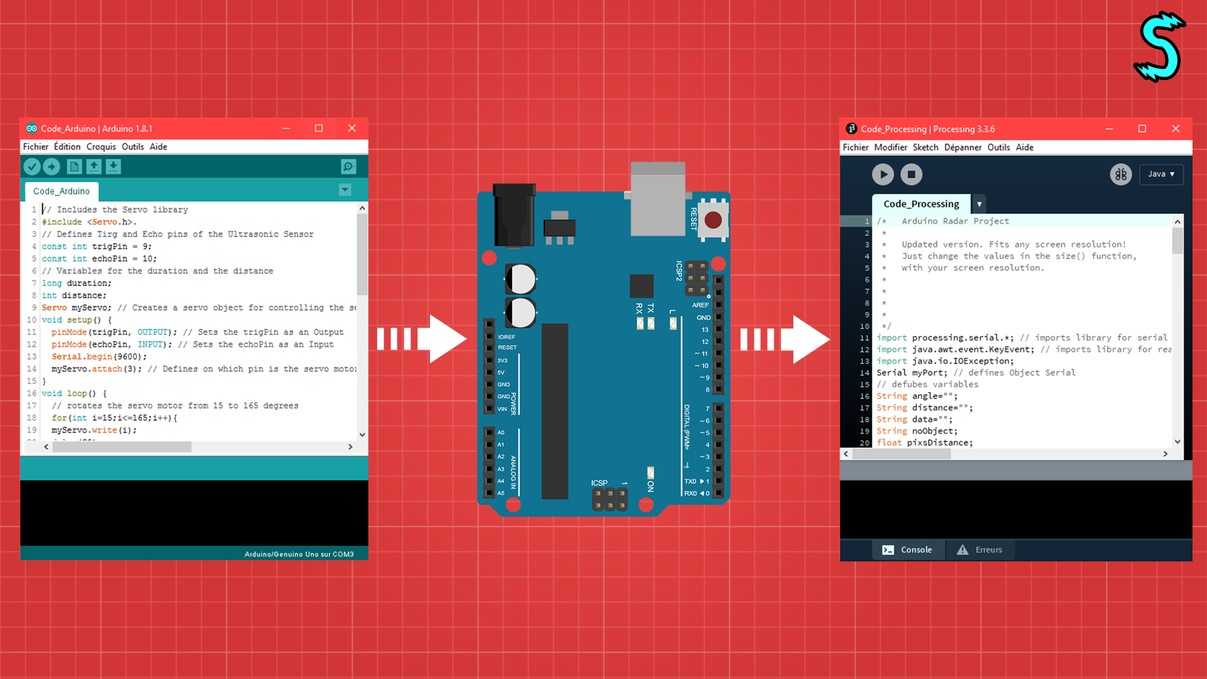Click Arduino editor scroll left arrow
The height and width of the screenshot is (679, 1207).
(x=46, y=447)
